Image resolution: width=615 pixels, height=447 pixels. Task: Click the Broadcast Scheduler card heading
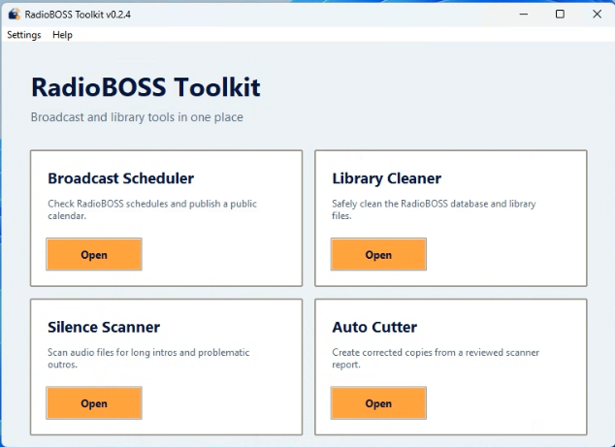[x=121, y=178]
